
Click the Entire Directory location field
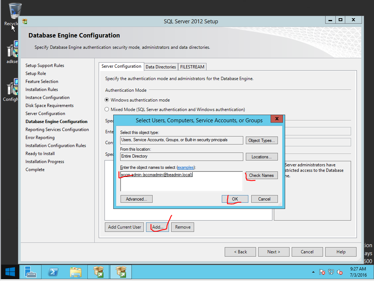pyautogui.click(x=181, y=157)
